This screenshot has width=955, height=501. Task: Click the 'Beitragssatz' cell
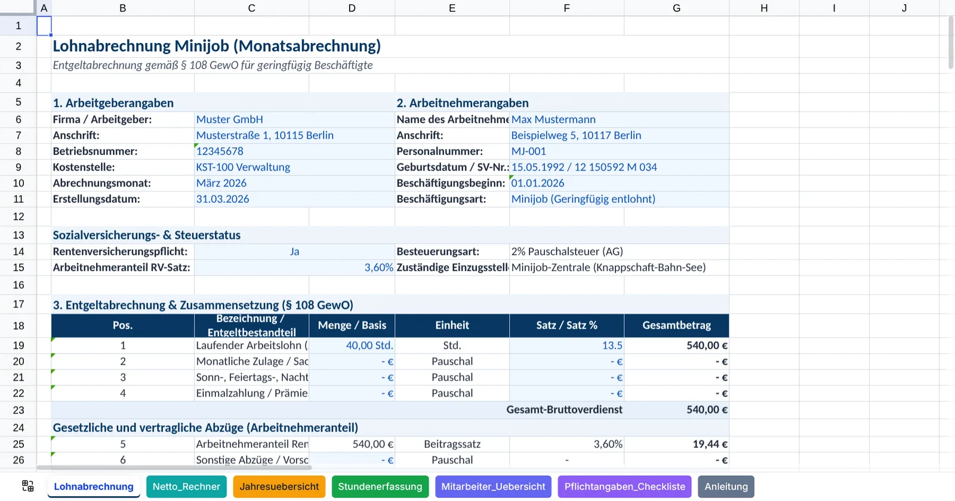point(452,444)
